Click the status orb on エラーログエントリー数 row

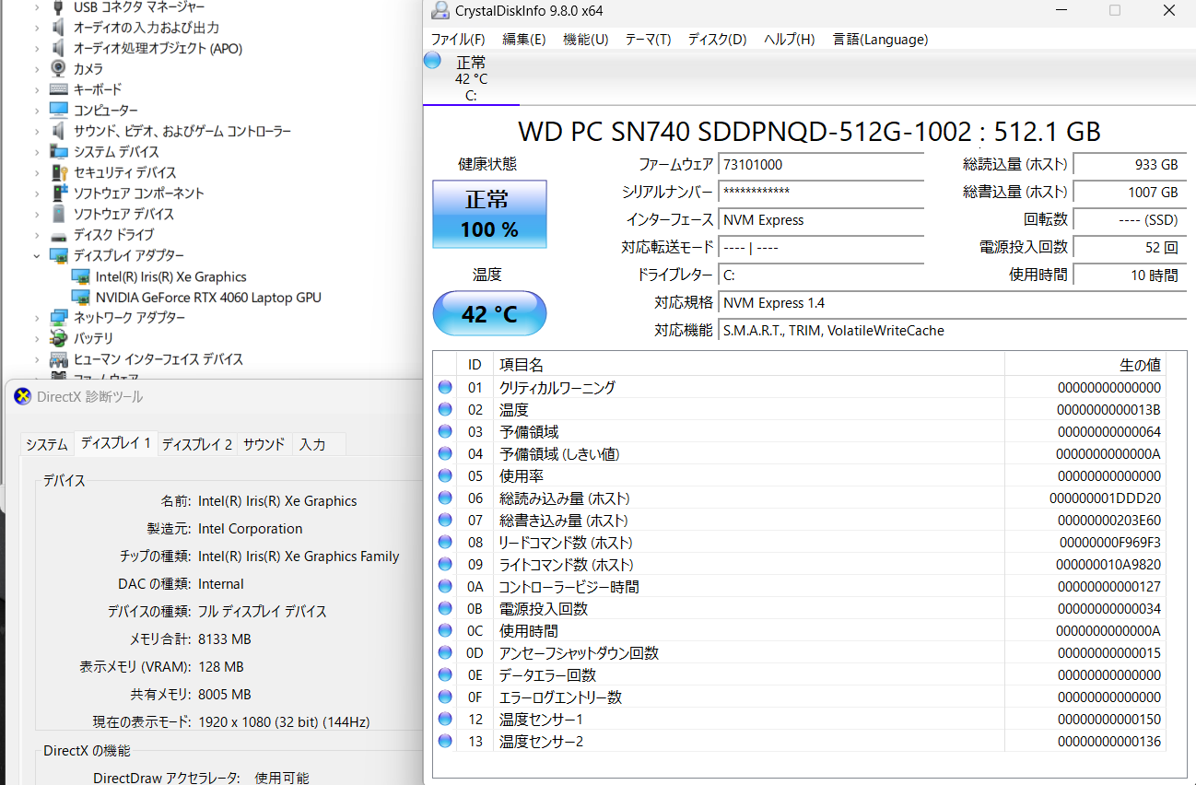pos(445,697)
